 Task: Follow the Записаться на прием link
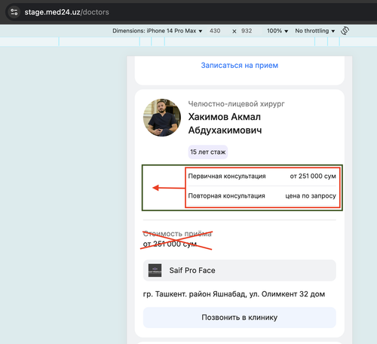(240, 66)
